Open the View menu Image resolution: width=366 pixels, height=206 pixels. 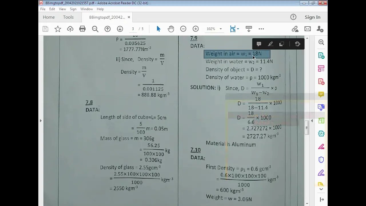pyautogui.click(x=62, y=9)
